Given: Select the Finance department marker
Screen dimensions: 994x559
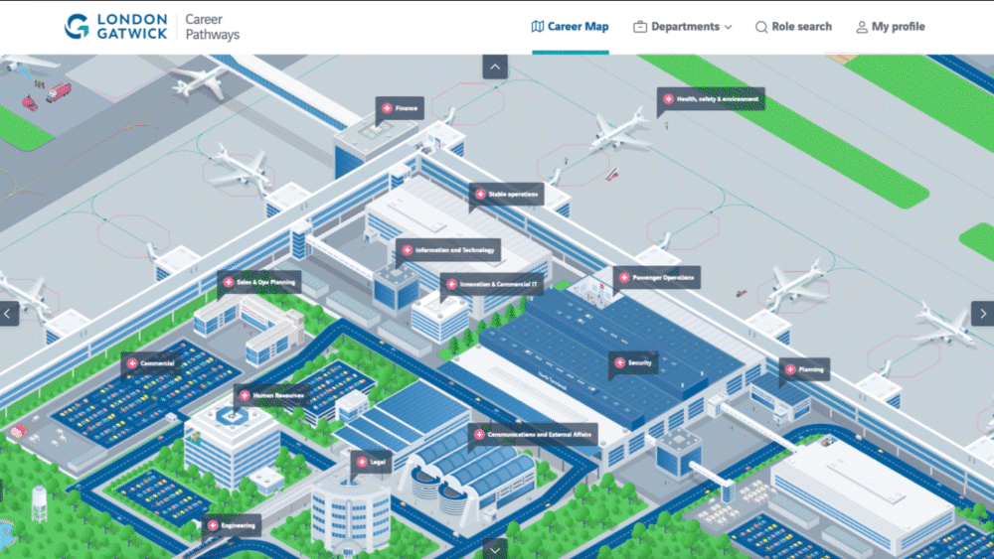Looking at the screenshot, I should [x=400, y=108].
